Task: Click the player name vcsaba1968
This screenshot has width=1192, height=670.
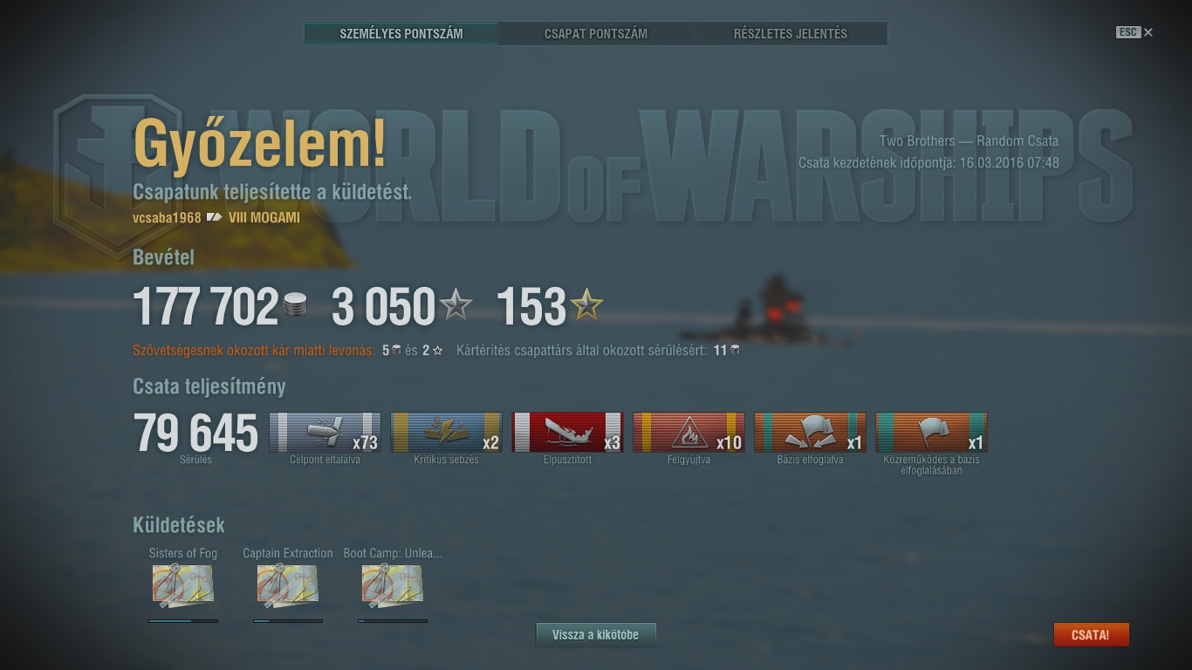Action: [x=167, y=218]
